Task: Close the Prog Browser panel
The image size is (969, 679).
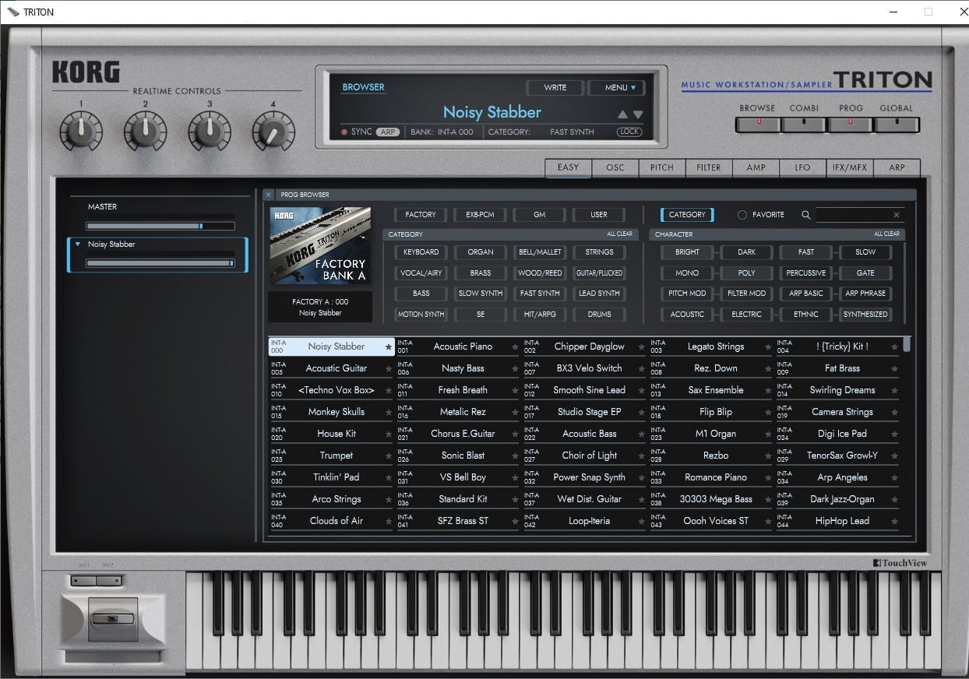Action: point(269,195)
